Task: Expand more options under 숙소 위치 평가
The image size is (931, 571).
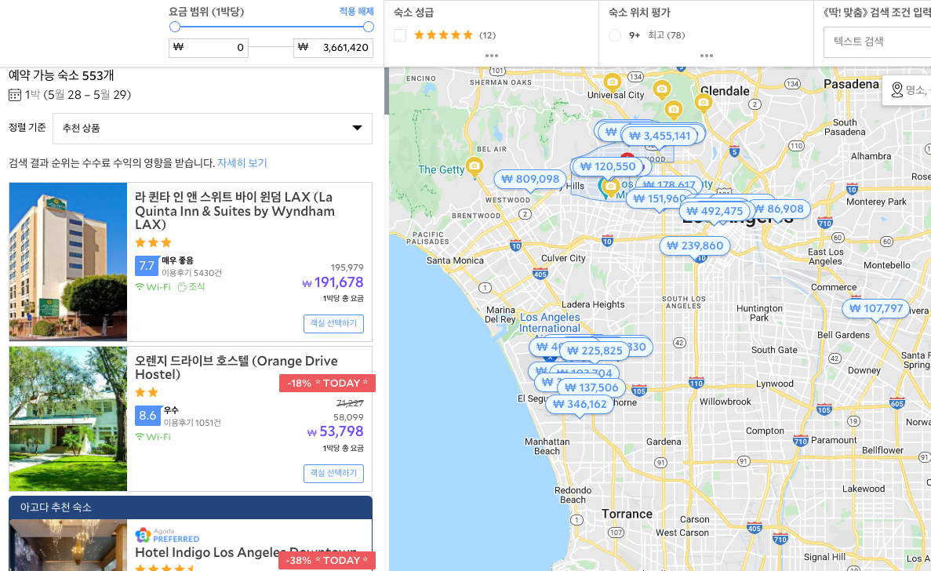Action: [x=707, y=56]
